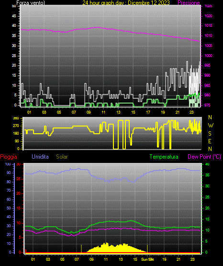This screenshot has width=223, height=266.
Task: Click the 45 wind speed axis value
Action: [14, 16]
